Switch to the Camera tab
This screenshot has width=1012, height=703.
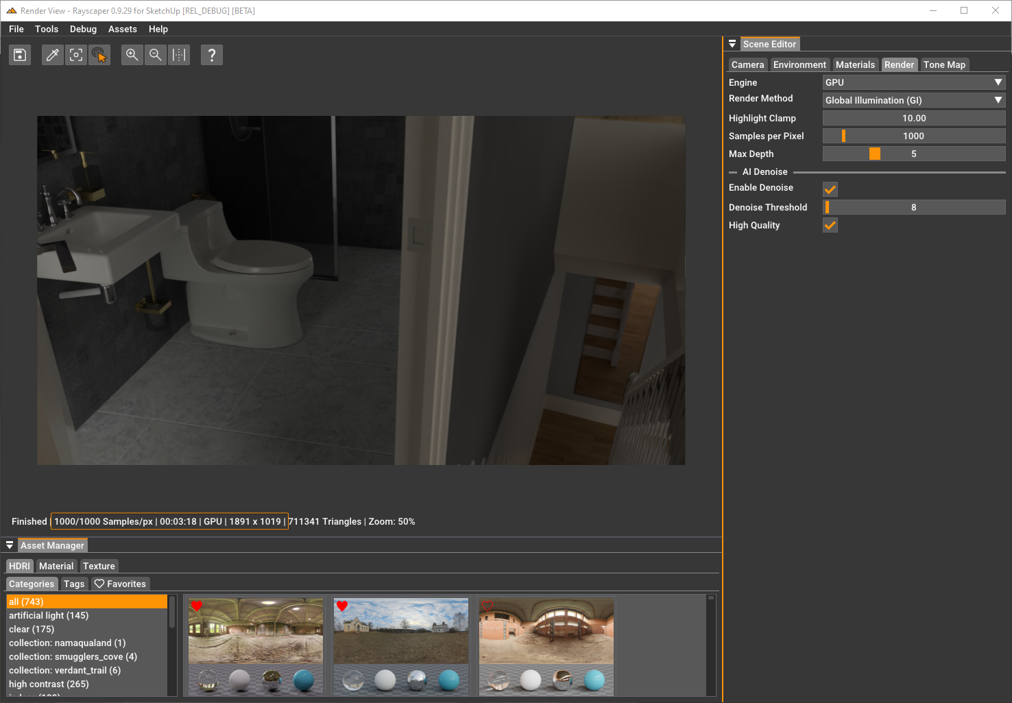pyautogui.click(x=747, y=64)
